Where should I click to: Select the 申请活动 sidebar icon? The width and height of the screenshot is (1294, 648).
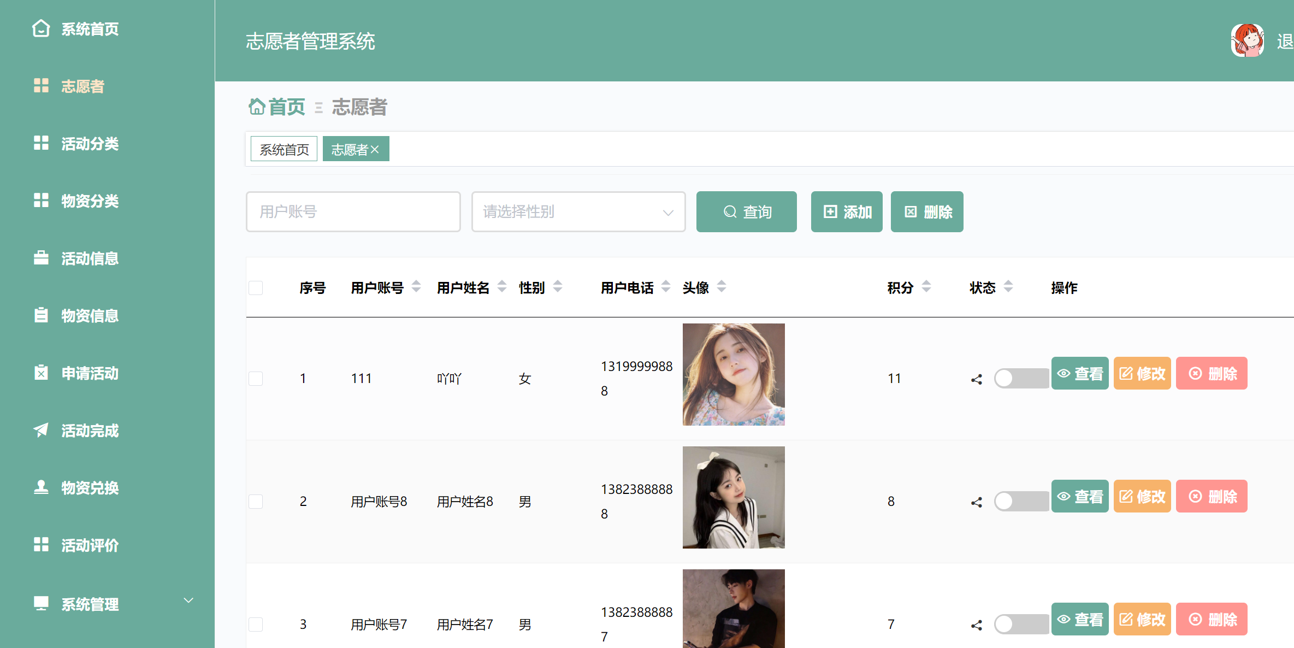41,372
